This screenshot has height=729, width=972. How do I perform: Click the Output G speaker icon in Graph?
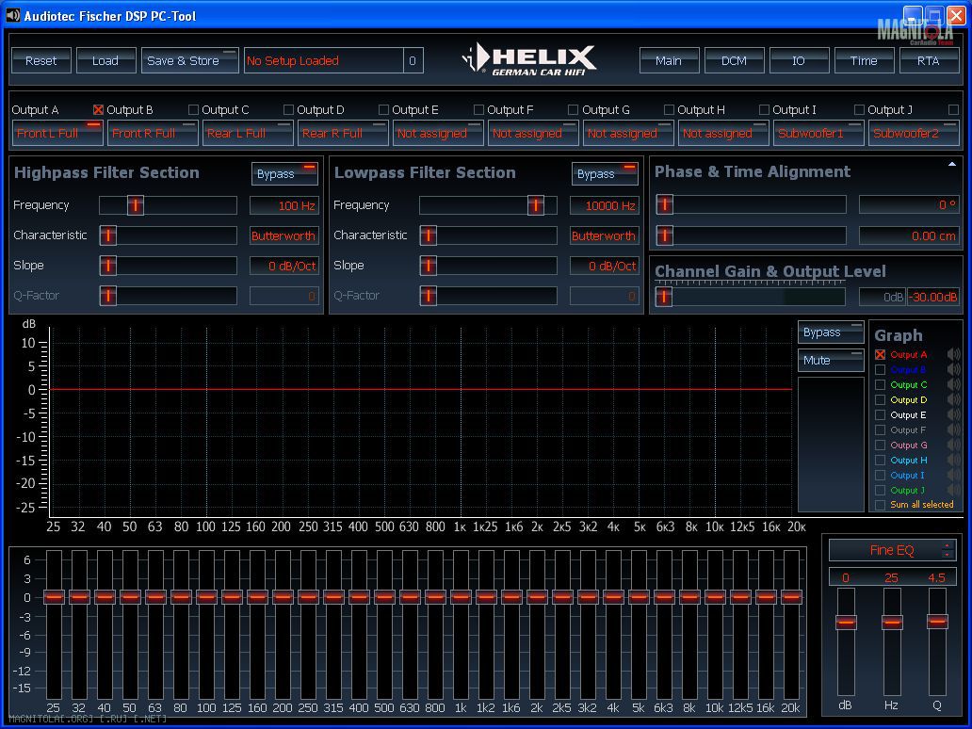pyautogui.click(x=953, y=445)
